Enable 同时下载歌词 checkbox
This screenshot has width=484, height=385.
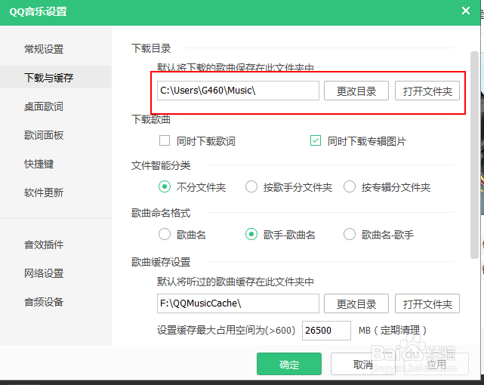pos(165,140)
